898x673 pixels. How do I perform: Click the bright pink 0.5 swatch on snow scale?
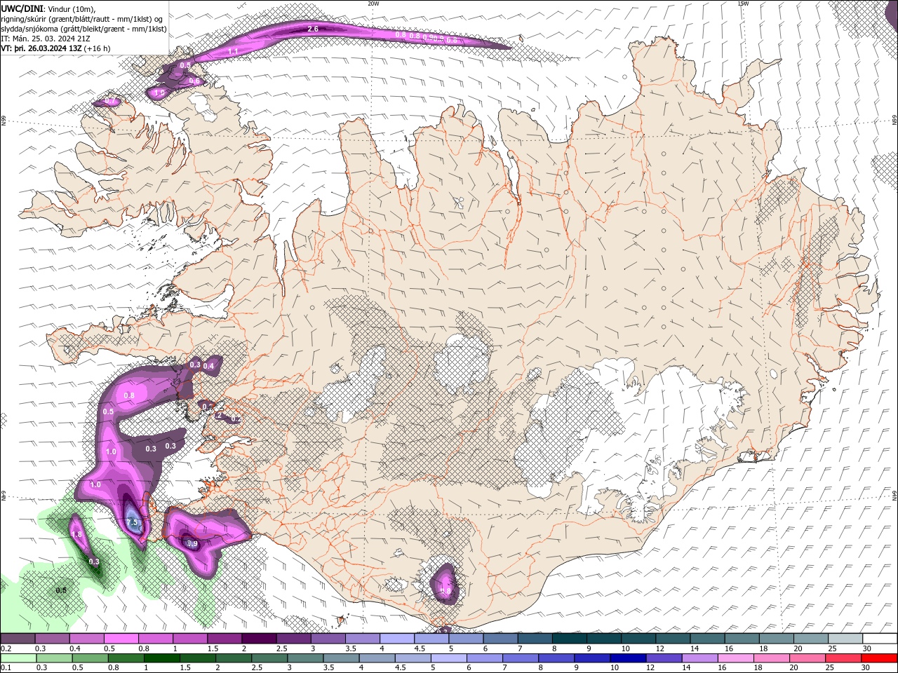(122, 639)
